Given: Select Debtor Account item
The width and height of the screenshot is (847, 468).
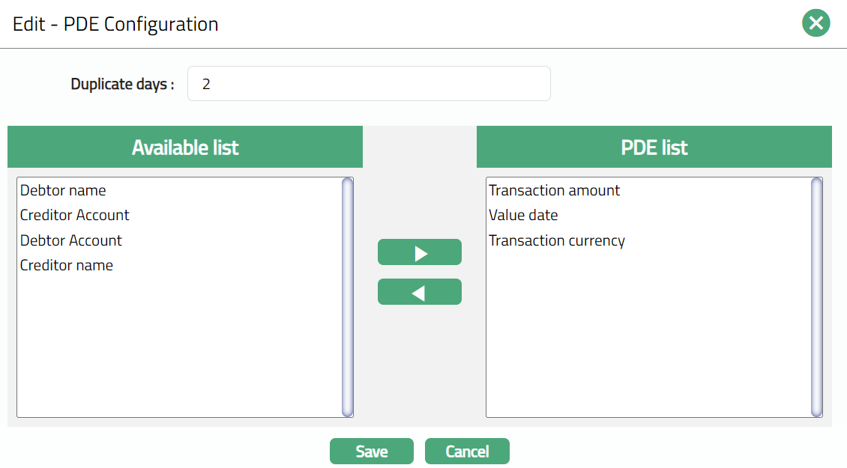Looking at the screenshot, I should (71, 240).
